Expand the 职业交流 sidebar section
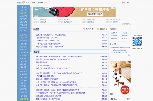 pos(19,25)
